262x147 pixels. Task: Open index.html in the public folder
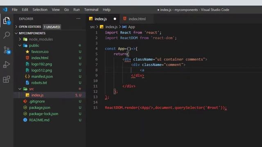coord(40,58)
